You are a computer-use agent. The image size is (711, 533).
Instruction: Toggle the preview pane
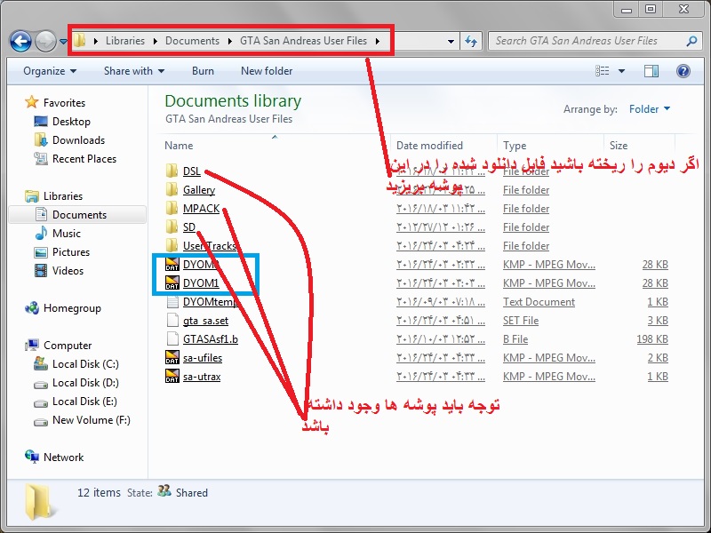point(651,71)
